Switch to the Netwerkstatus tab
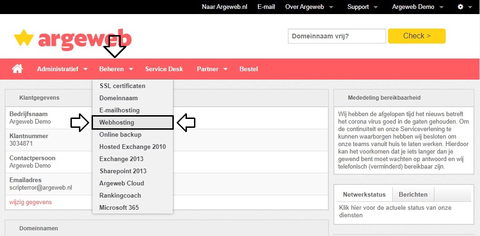Viewport: 480px width, 236px height. tap(364, 194)
